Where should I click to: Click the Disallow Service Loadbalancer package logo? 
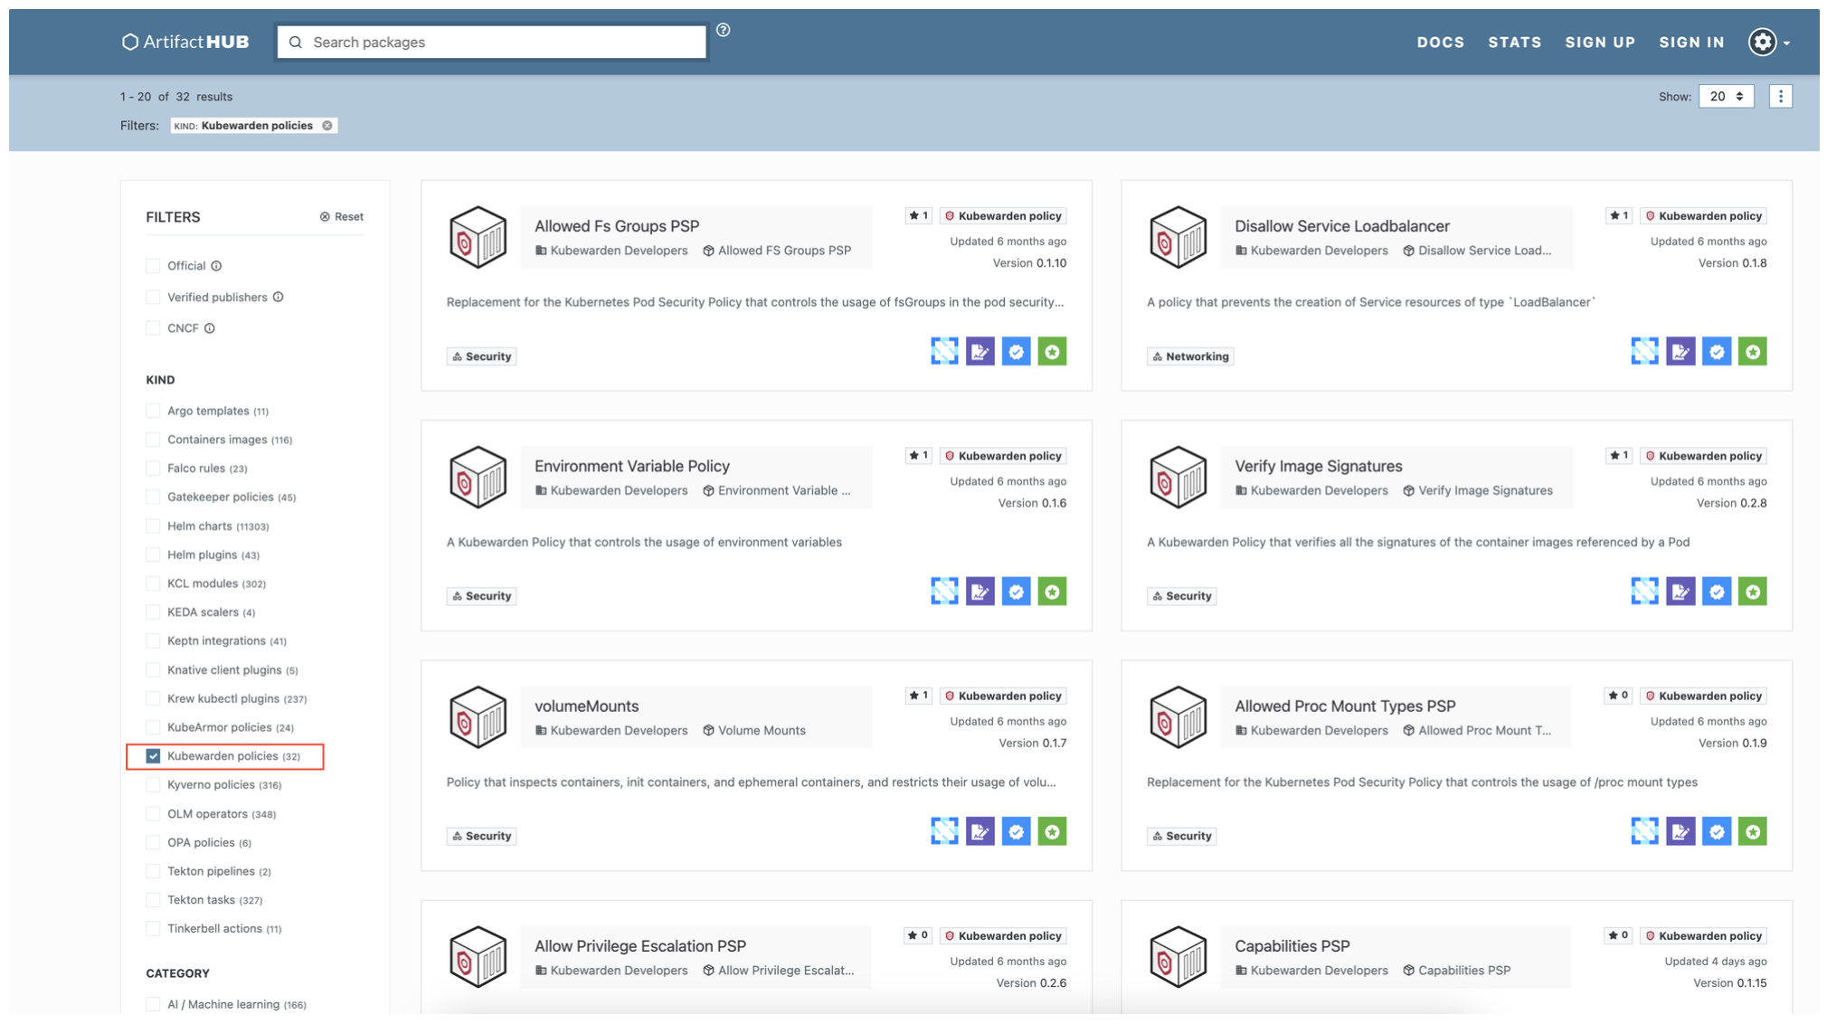pyautogui.click(x=1178, y=238)
